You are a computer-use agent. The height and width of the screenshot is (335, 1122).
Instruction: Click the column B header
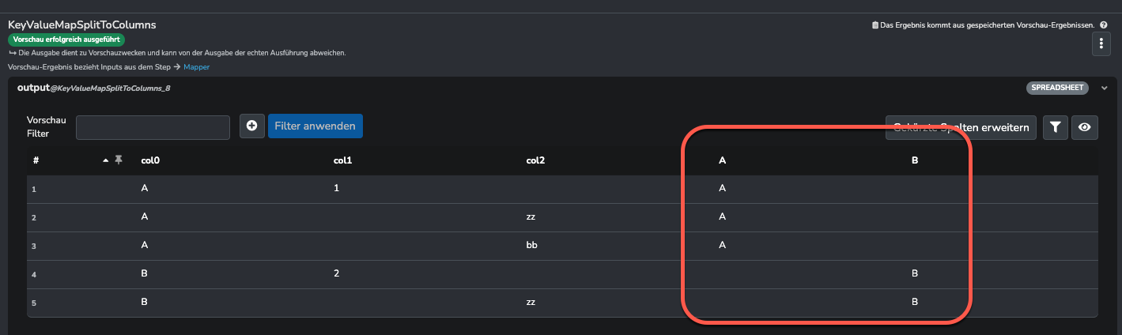(x=915, y=160)
